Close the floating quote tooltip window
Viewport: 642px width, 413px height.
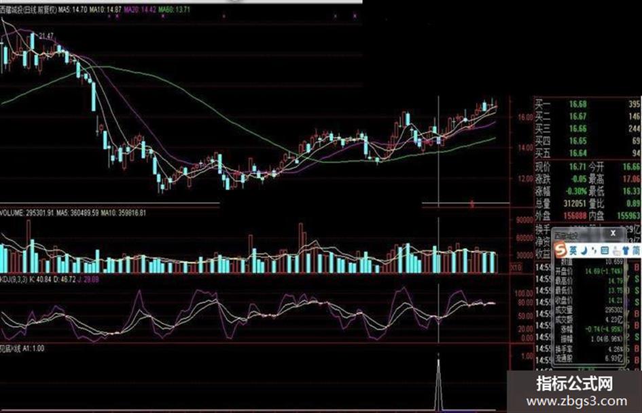click(x=613, y=233)
